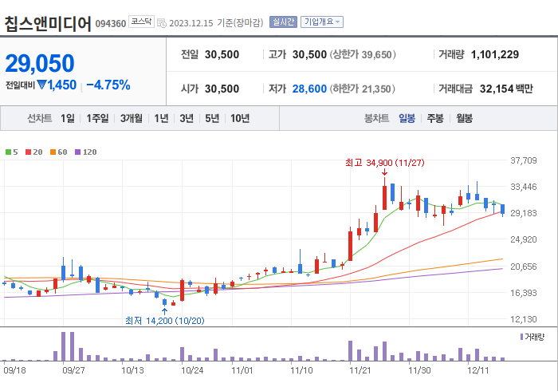Click the 시가 30,500 value
Viewport: 558px width, 391px height.
[222, 89]
